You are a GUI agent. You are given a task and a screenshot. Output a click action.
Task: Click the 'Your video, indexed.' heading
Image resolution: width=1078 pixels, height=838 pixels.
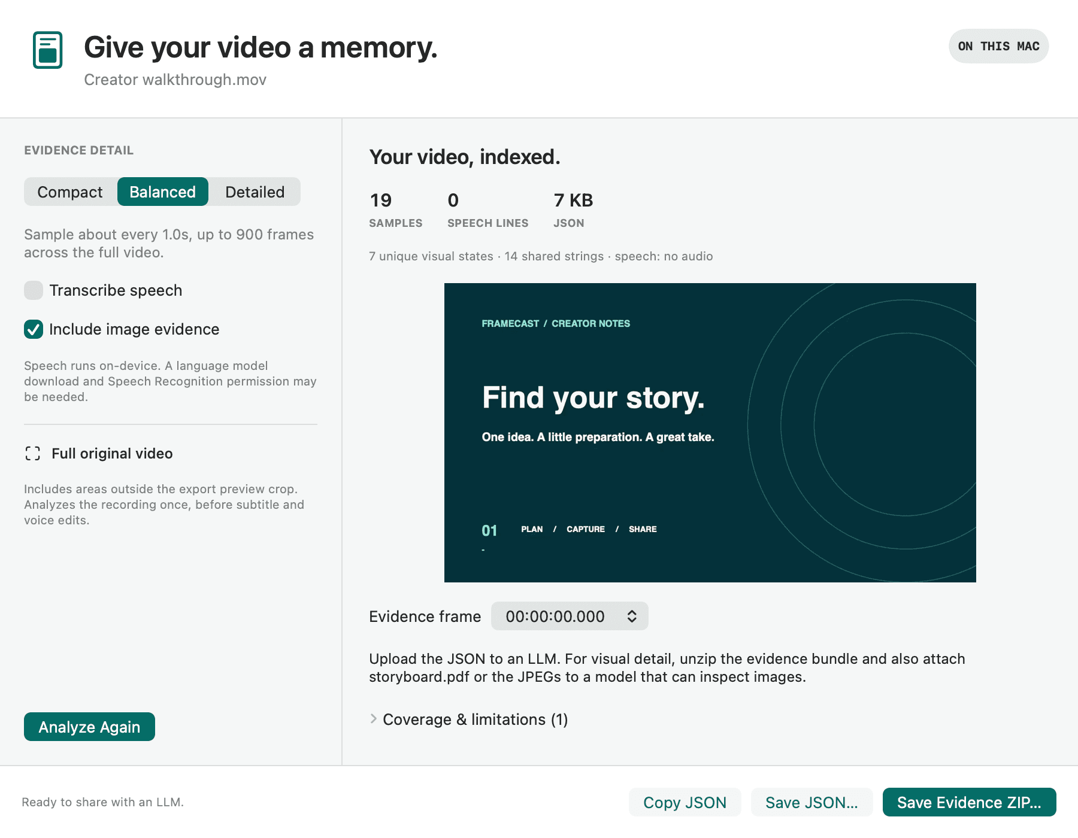pos(465,157)
